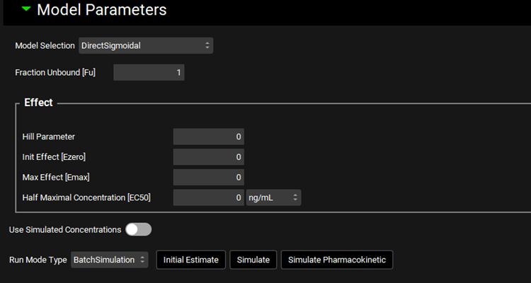Click the Model Parameters section title

tap(101, 11)
